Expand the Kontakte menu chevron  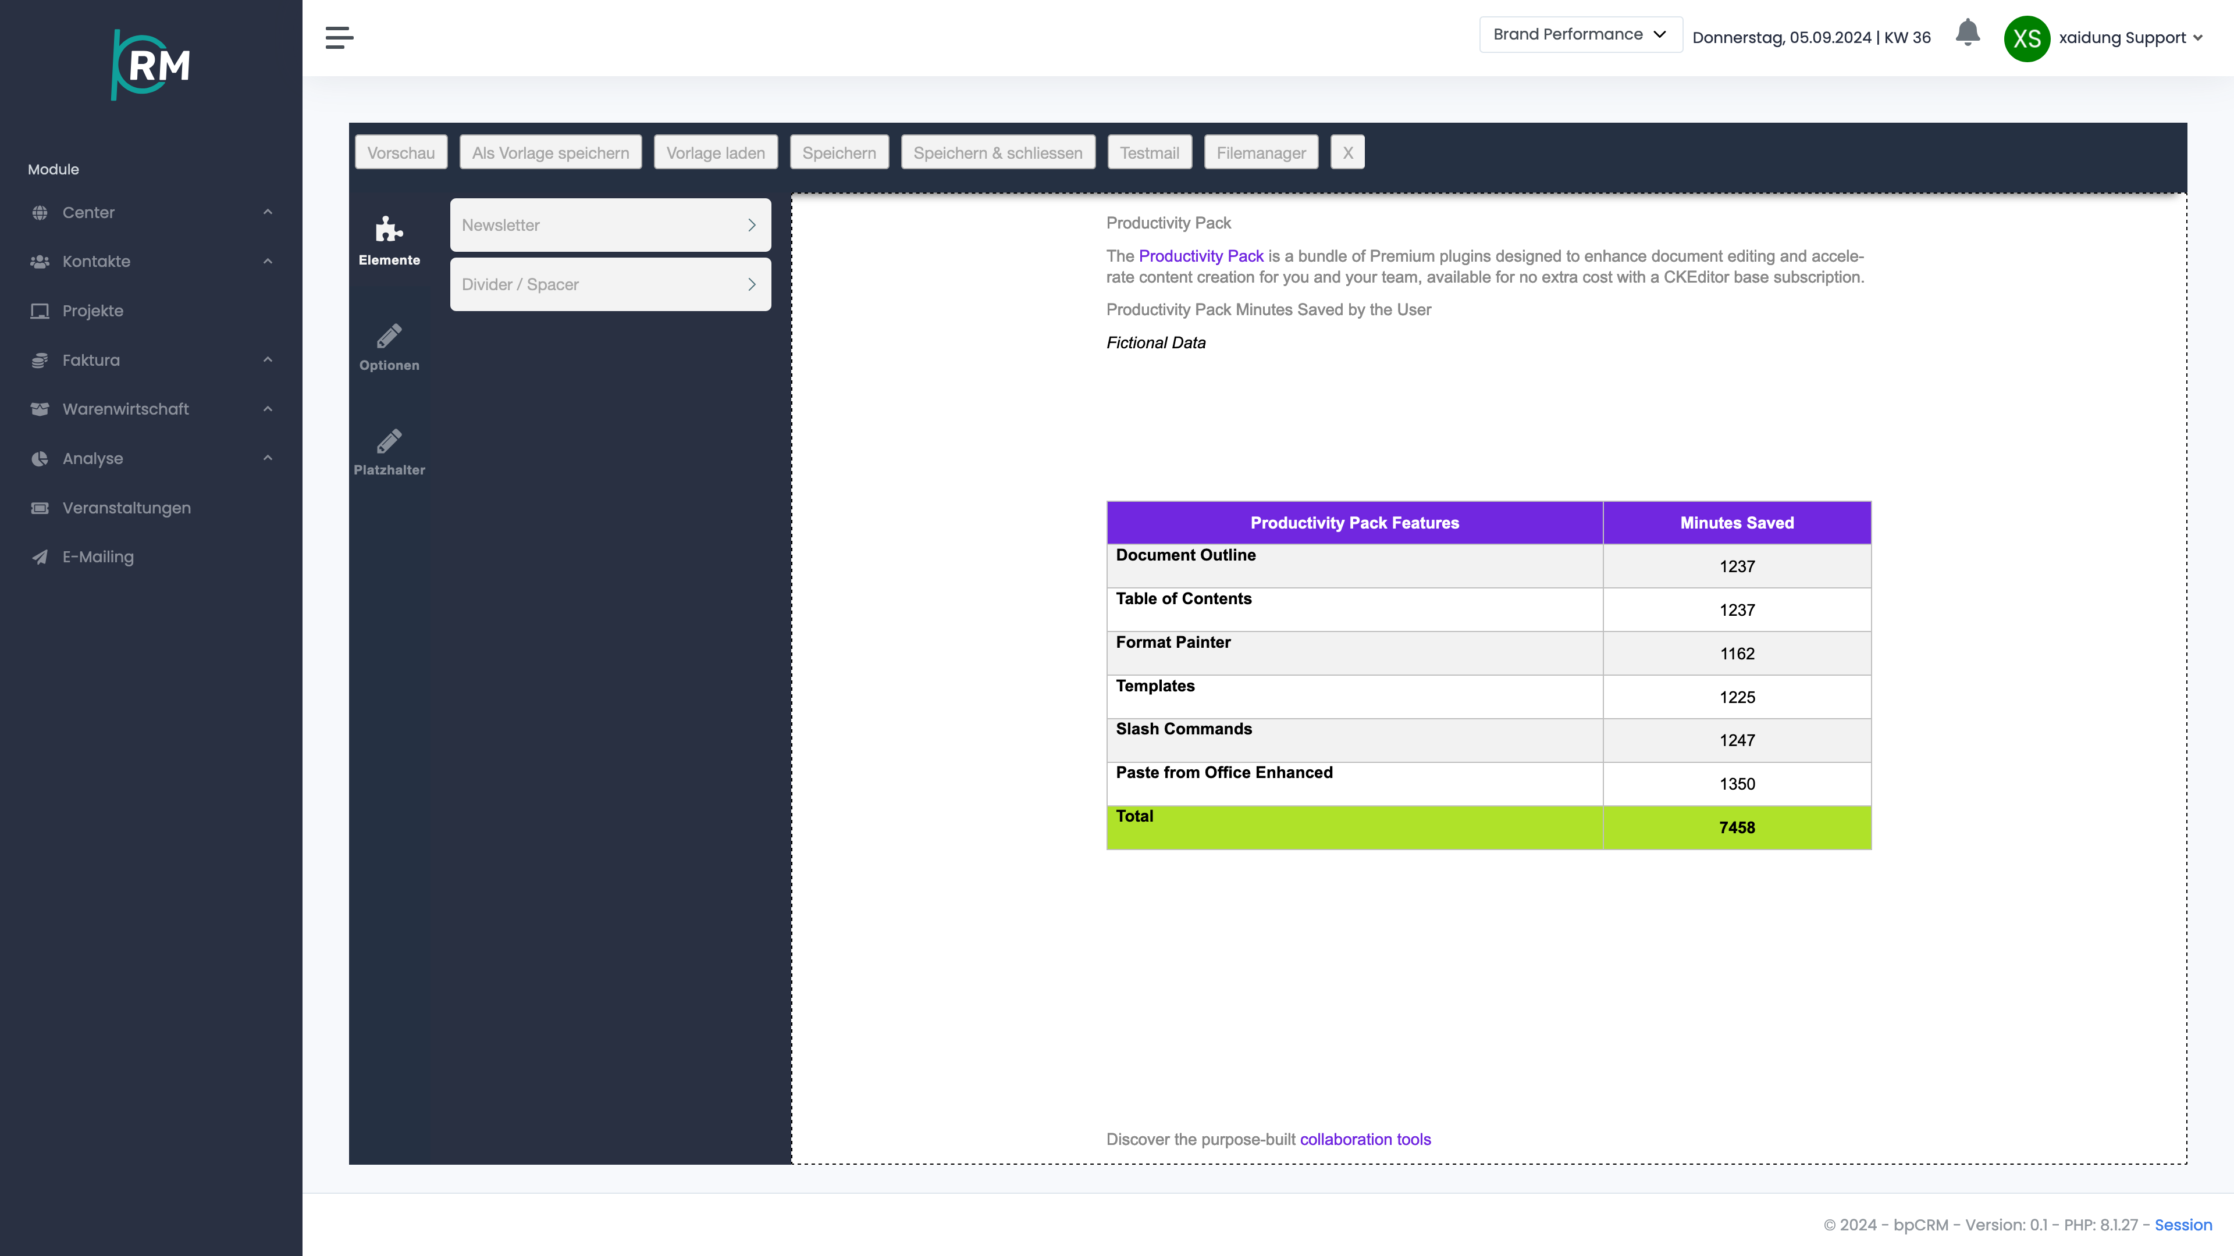pyautogui.click(x=268, y=262)
